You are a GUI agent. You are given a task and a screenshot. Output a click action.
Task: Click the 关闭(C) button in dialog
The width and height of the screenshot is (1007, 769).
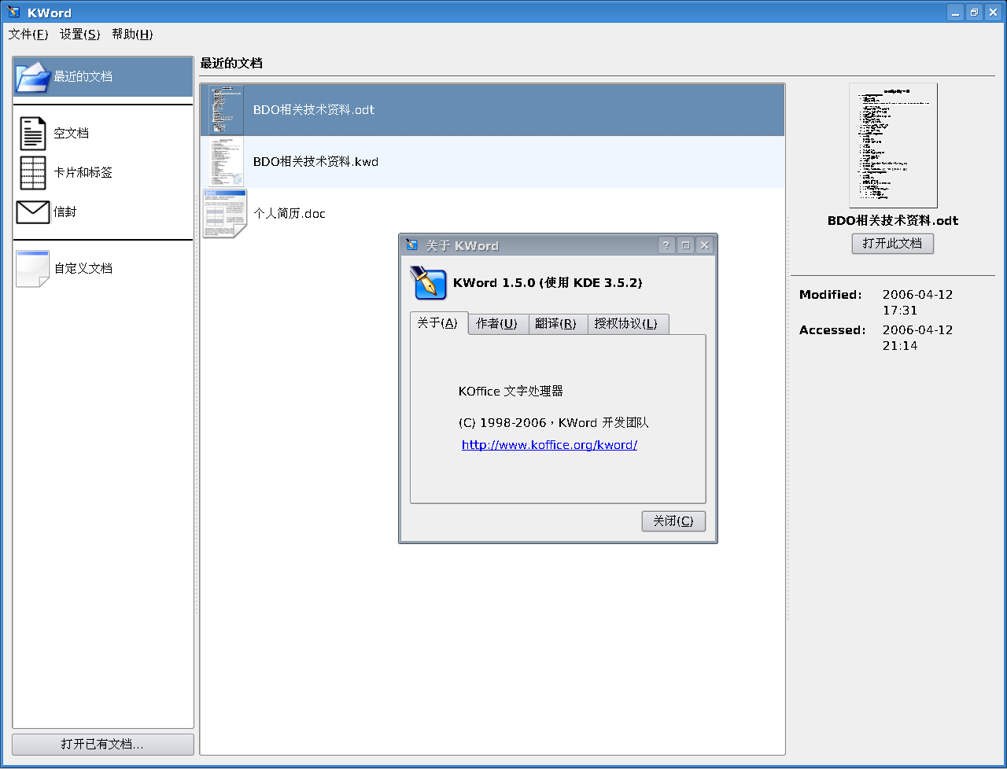pyautogui.click(x=673, y=521)
